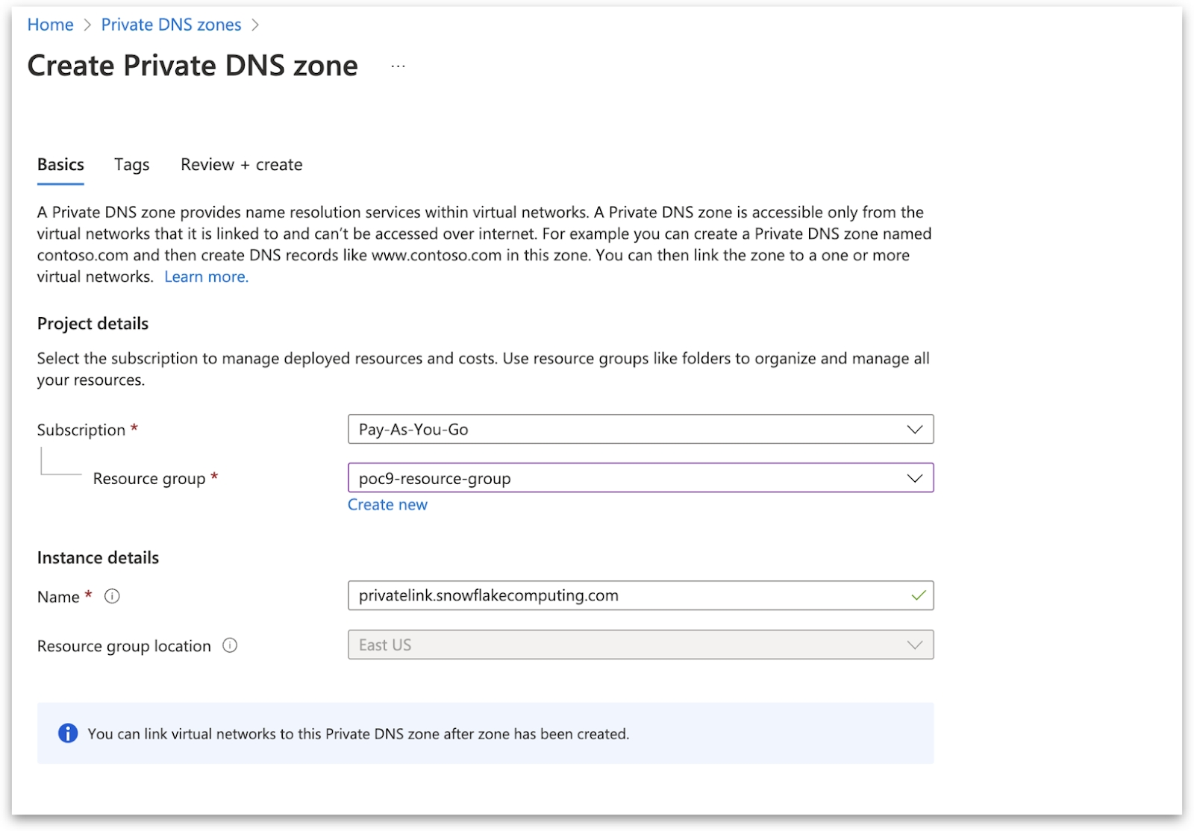Screen dimensions: 1194x831
Task: Open the Subscription dropdown showing Pay-As-You-Go
Action: (x=640, y=429)
